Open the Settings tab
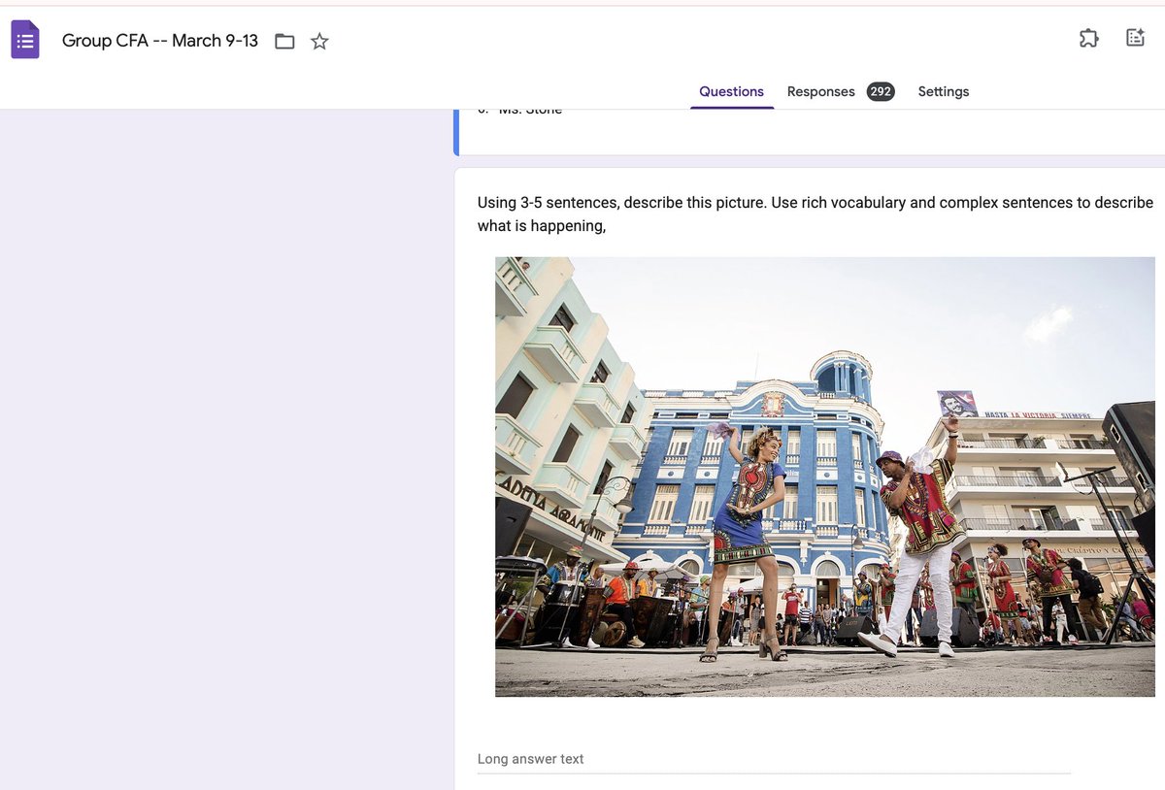The height and width of the screenshot is (790, 1165). pyautogui.click(x=944, y=91)
